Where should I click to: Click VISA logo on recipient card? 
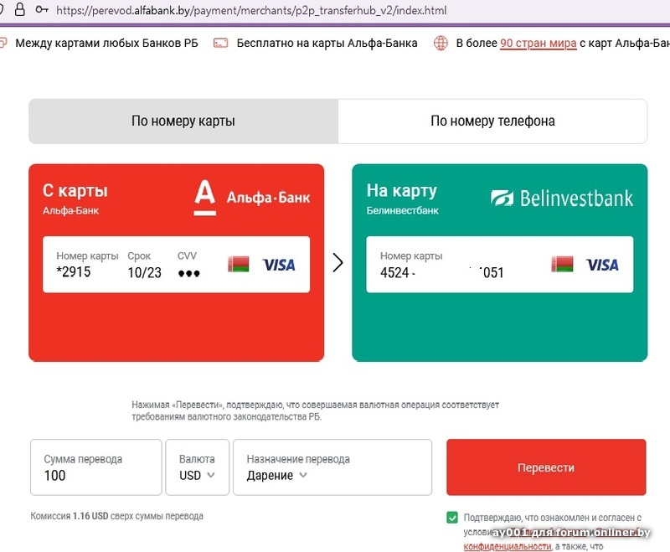pos(602,265)
